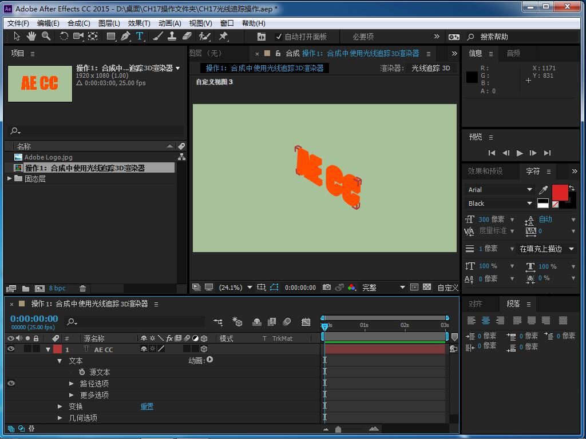Select the Selection arrow tool
The image size is (586, 439).
17,36
